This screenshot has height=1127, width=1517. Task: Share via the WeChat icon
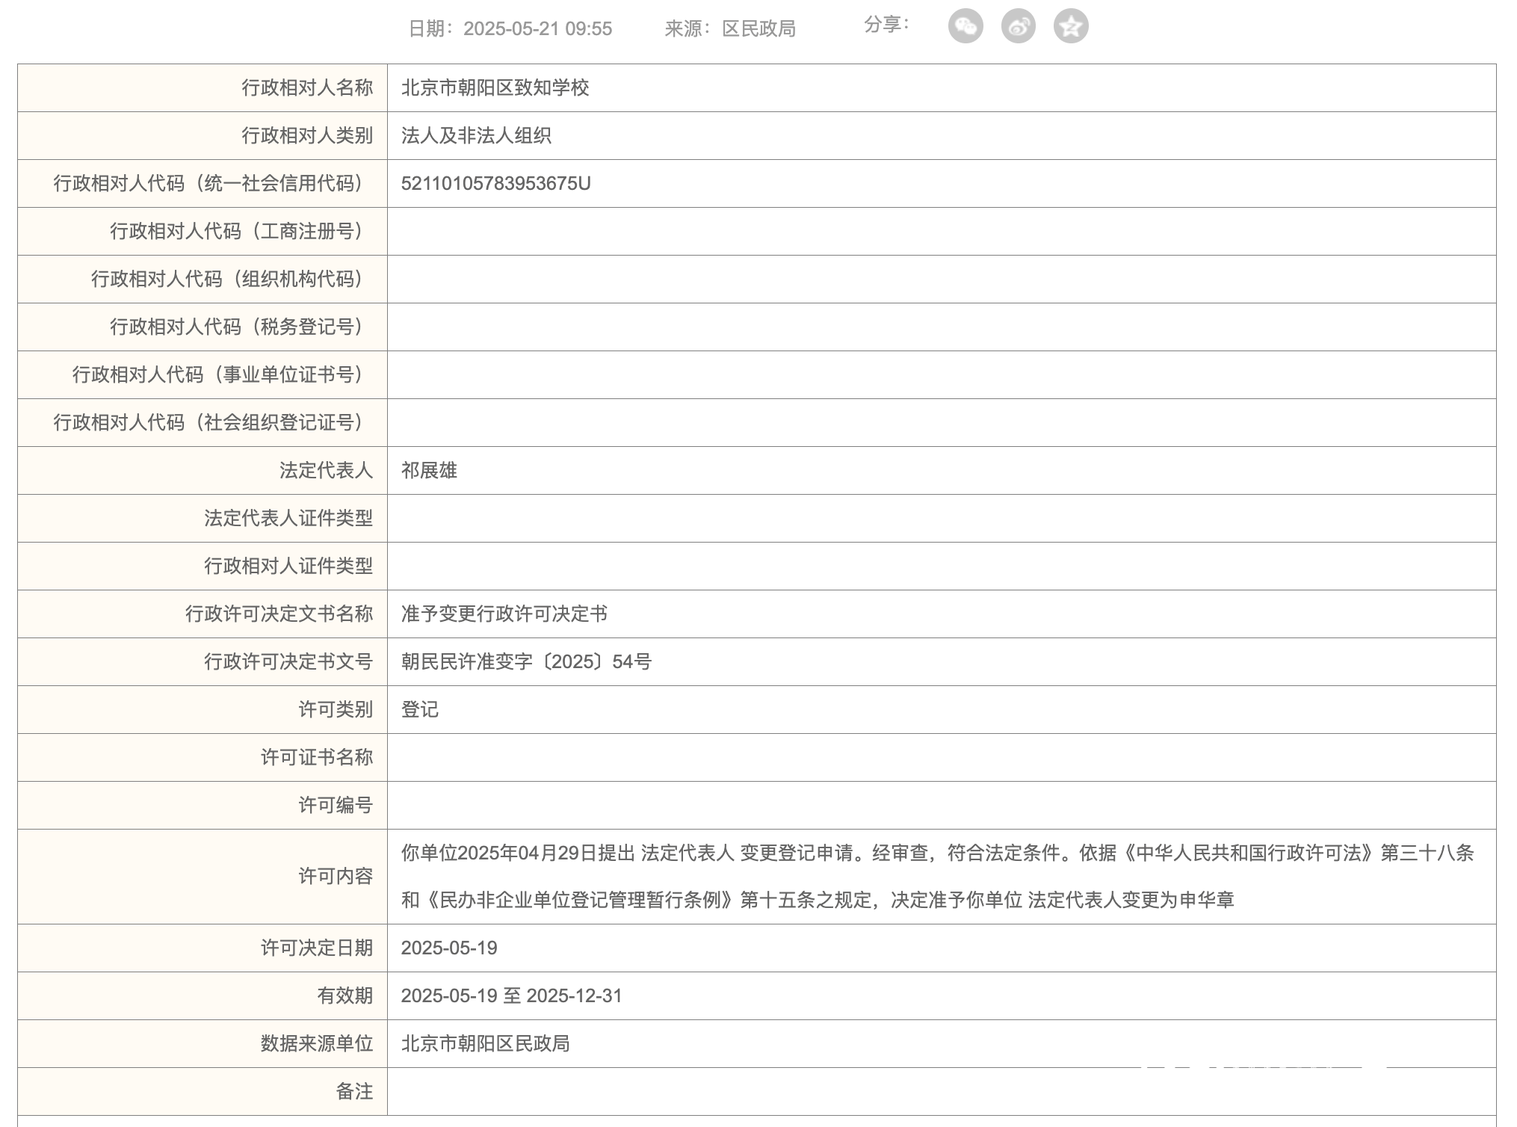point(965,27)
